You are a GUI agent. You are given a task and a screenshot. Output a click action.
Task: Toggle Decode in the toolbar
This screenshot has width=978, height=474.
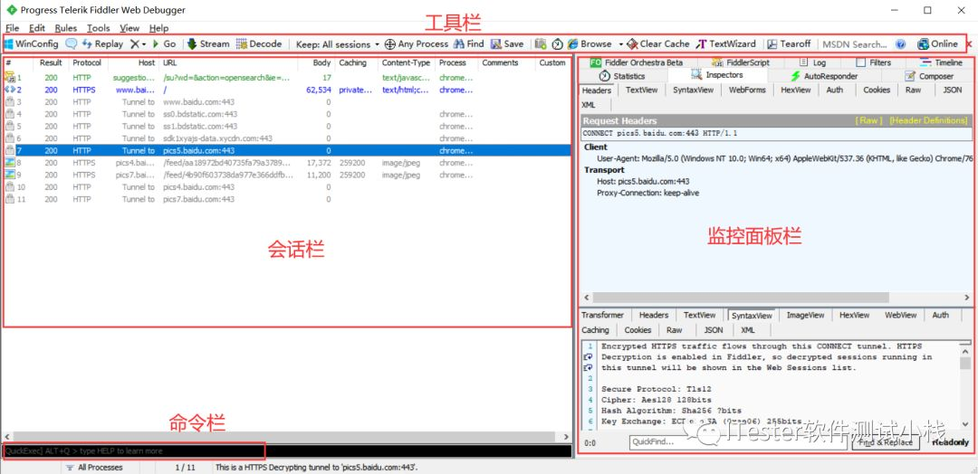[259, 44]
